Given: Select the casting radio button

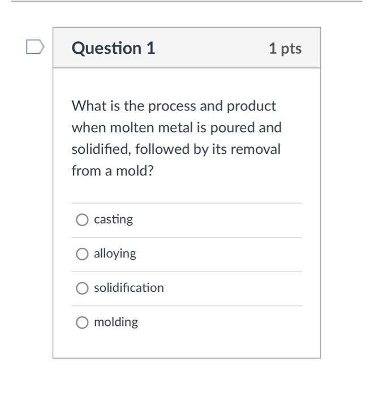Looking at the screenshot, I should [x=82, y=219].
